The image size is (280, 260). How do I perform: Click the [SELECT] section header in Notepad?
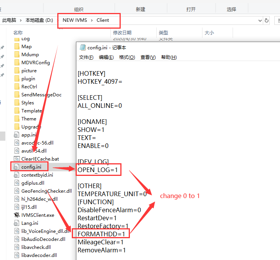tap(90, 97)
